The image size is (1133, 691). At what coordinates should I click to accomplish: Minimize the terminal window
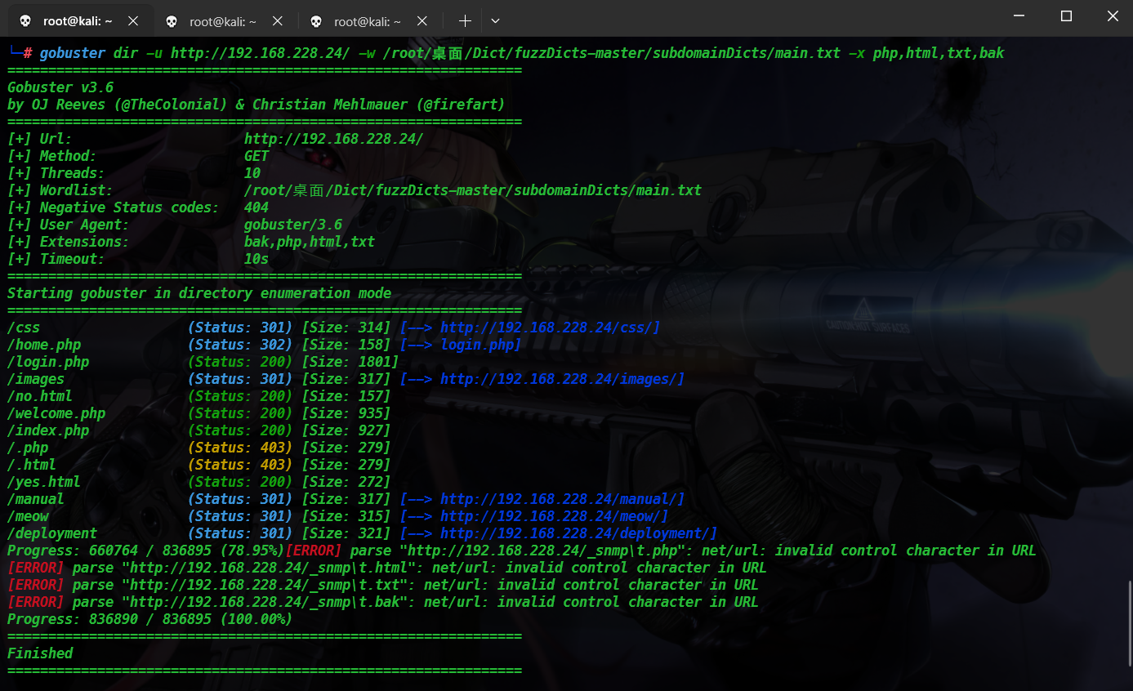1019,16
